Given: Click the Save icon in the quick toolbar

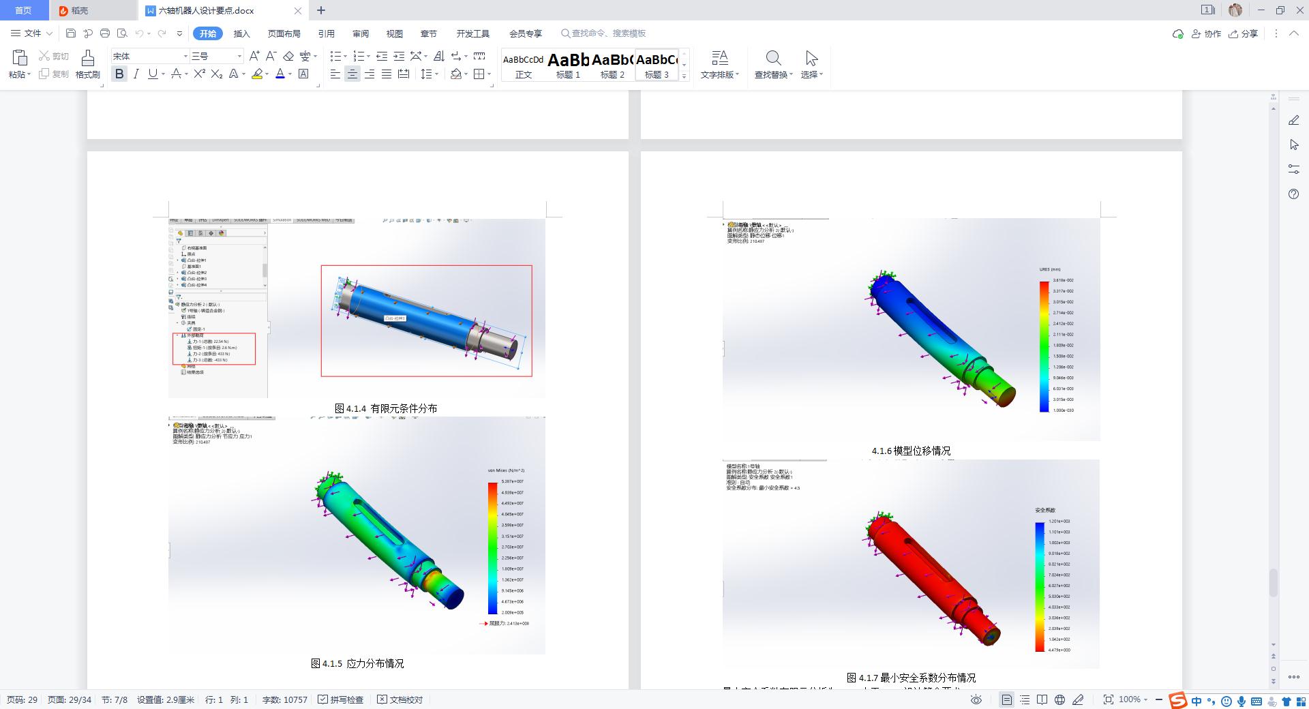Looking at the screenshot, I should (x=71, y=33).
